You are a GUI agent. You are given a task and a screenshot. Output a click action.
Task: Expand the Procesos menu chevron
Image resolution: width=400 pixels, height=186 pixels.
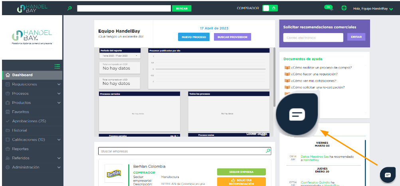tap(59, 93)
